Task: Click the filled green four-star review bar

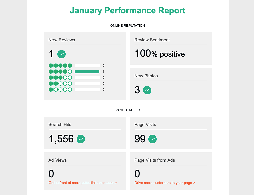Action: tap(87, 72)
